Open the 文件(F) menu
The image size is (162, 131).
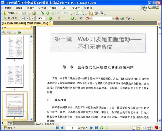pyautogui.click(x=8, y=8)
